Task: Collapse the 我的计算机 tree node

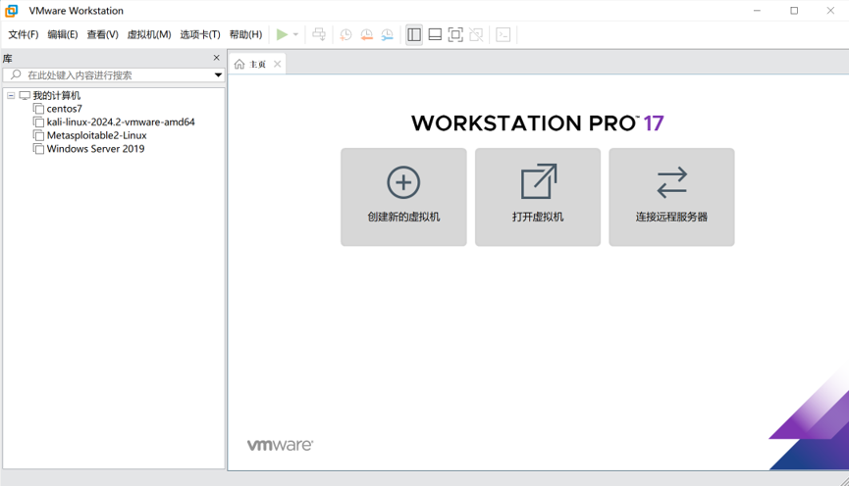Action: (11, 95)
